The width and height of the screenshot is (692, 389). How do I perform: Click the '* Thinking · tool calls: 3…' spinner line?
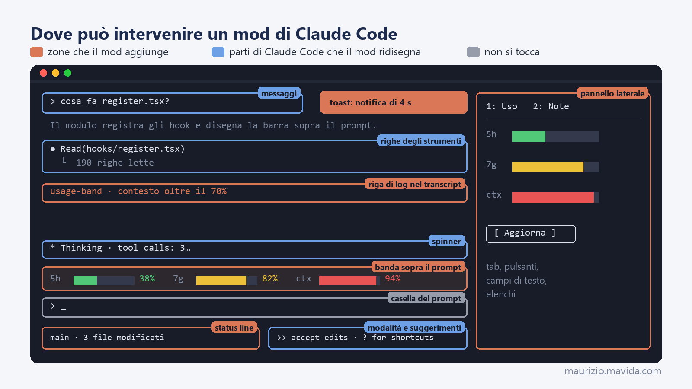pyautogui.click(x=120, y=248)
